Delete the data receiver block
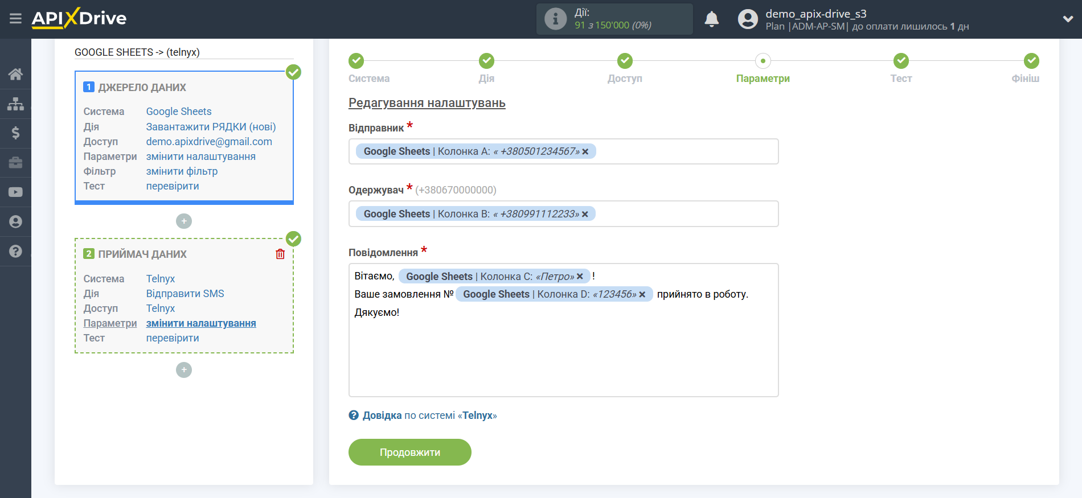This screenshot has height=498, width=1082. [280, 254]
